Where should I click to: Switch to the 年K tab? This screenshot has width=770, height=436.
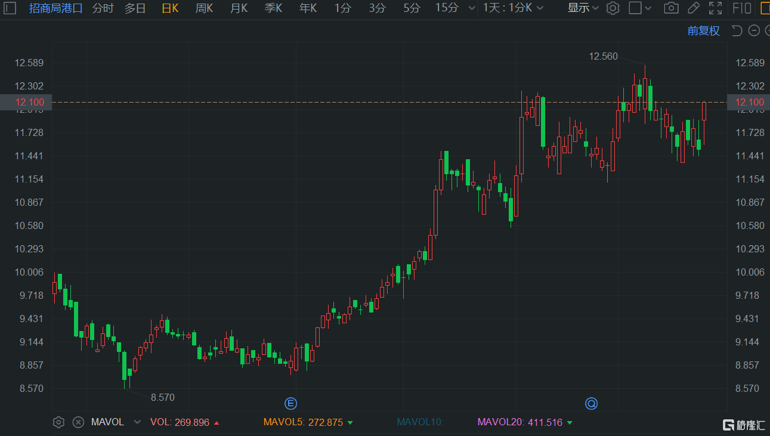(308, 8)
